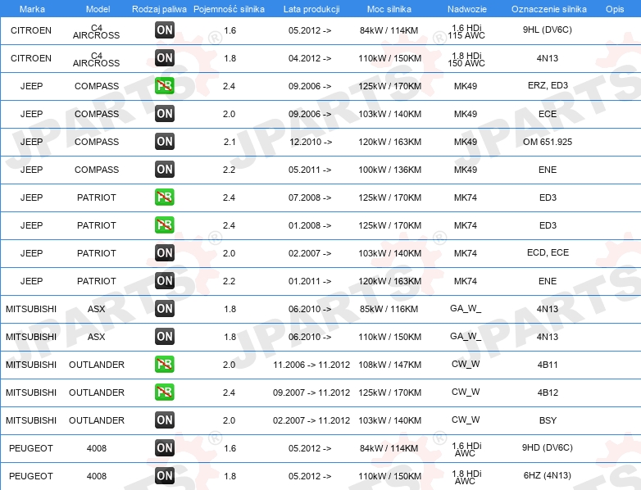The height and width of the screenshot is (490, 641).
Task: Click the 120kW / 163KM cell in the Patriot row
Action: coord(390,281)
